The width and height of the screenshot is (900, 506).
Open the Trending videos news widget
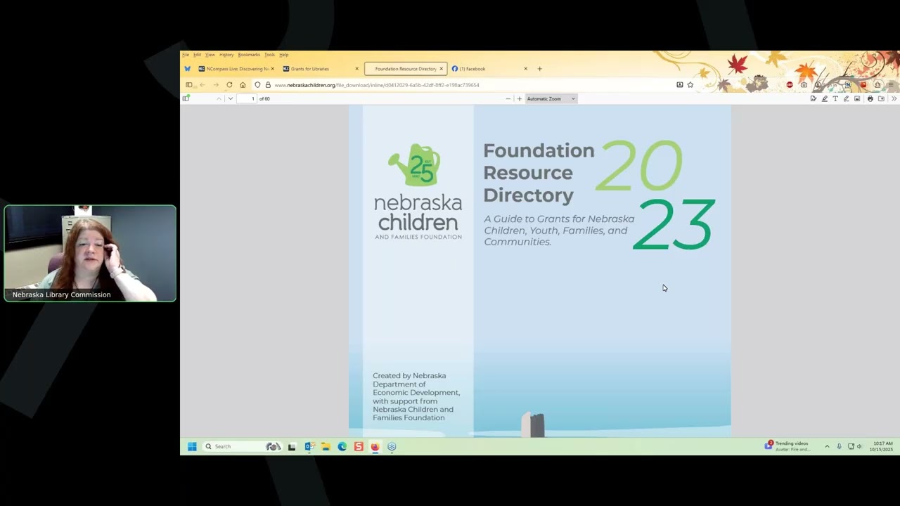[x=789, y=446]
